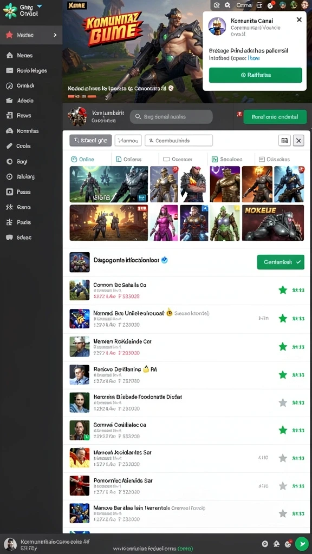
Task: Toggle star on Nenxed Bec Uniel row
Action: tap(283, 318)
